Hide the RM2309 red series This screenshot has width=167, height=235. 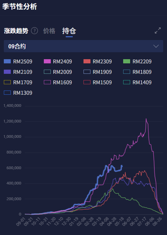tap(97, 61)
